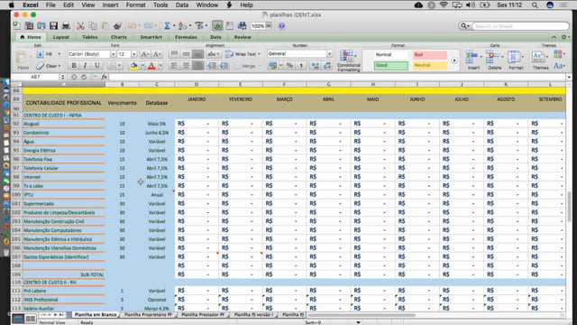Switch to Normal View button

18,319
